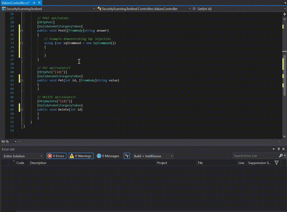The image size is (287, 212).
Task: Collapse the Put method outline
Action: coord(22,80)
